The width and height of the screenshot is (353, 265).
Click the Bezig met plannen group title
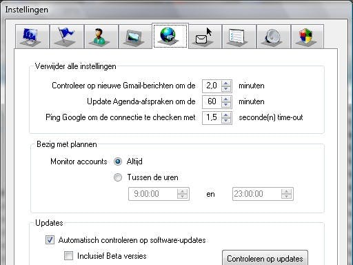click(67, 144)
